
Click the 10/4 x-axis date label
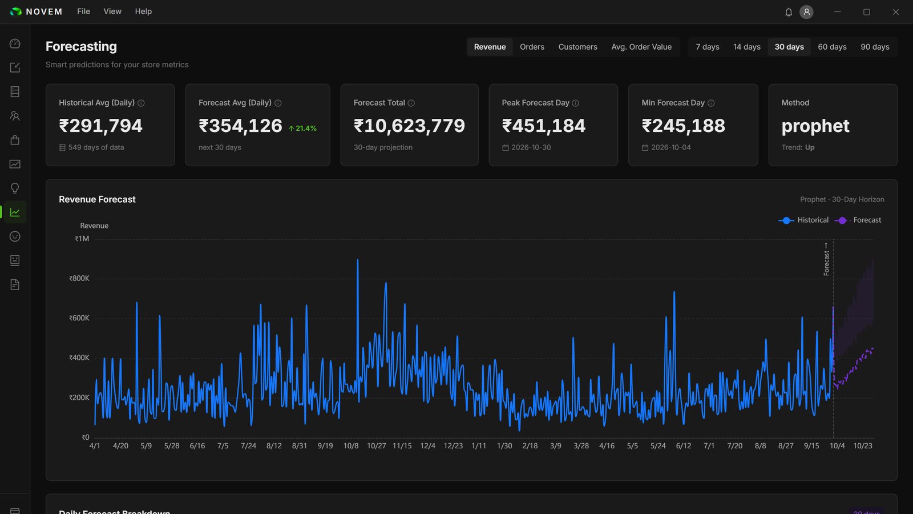click(837, 446)
